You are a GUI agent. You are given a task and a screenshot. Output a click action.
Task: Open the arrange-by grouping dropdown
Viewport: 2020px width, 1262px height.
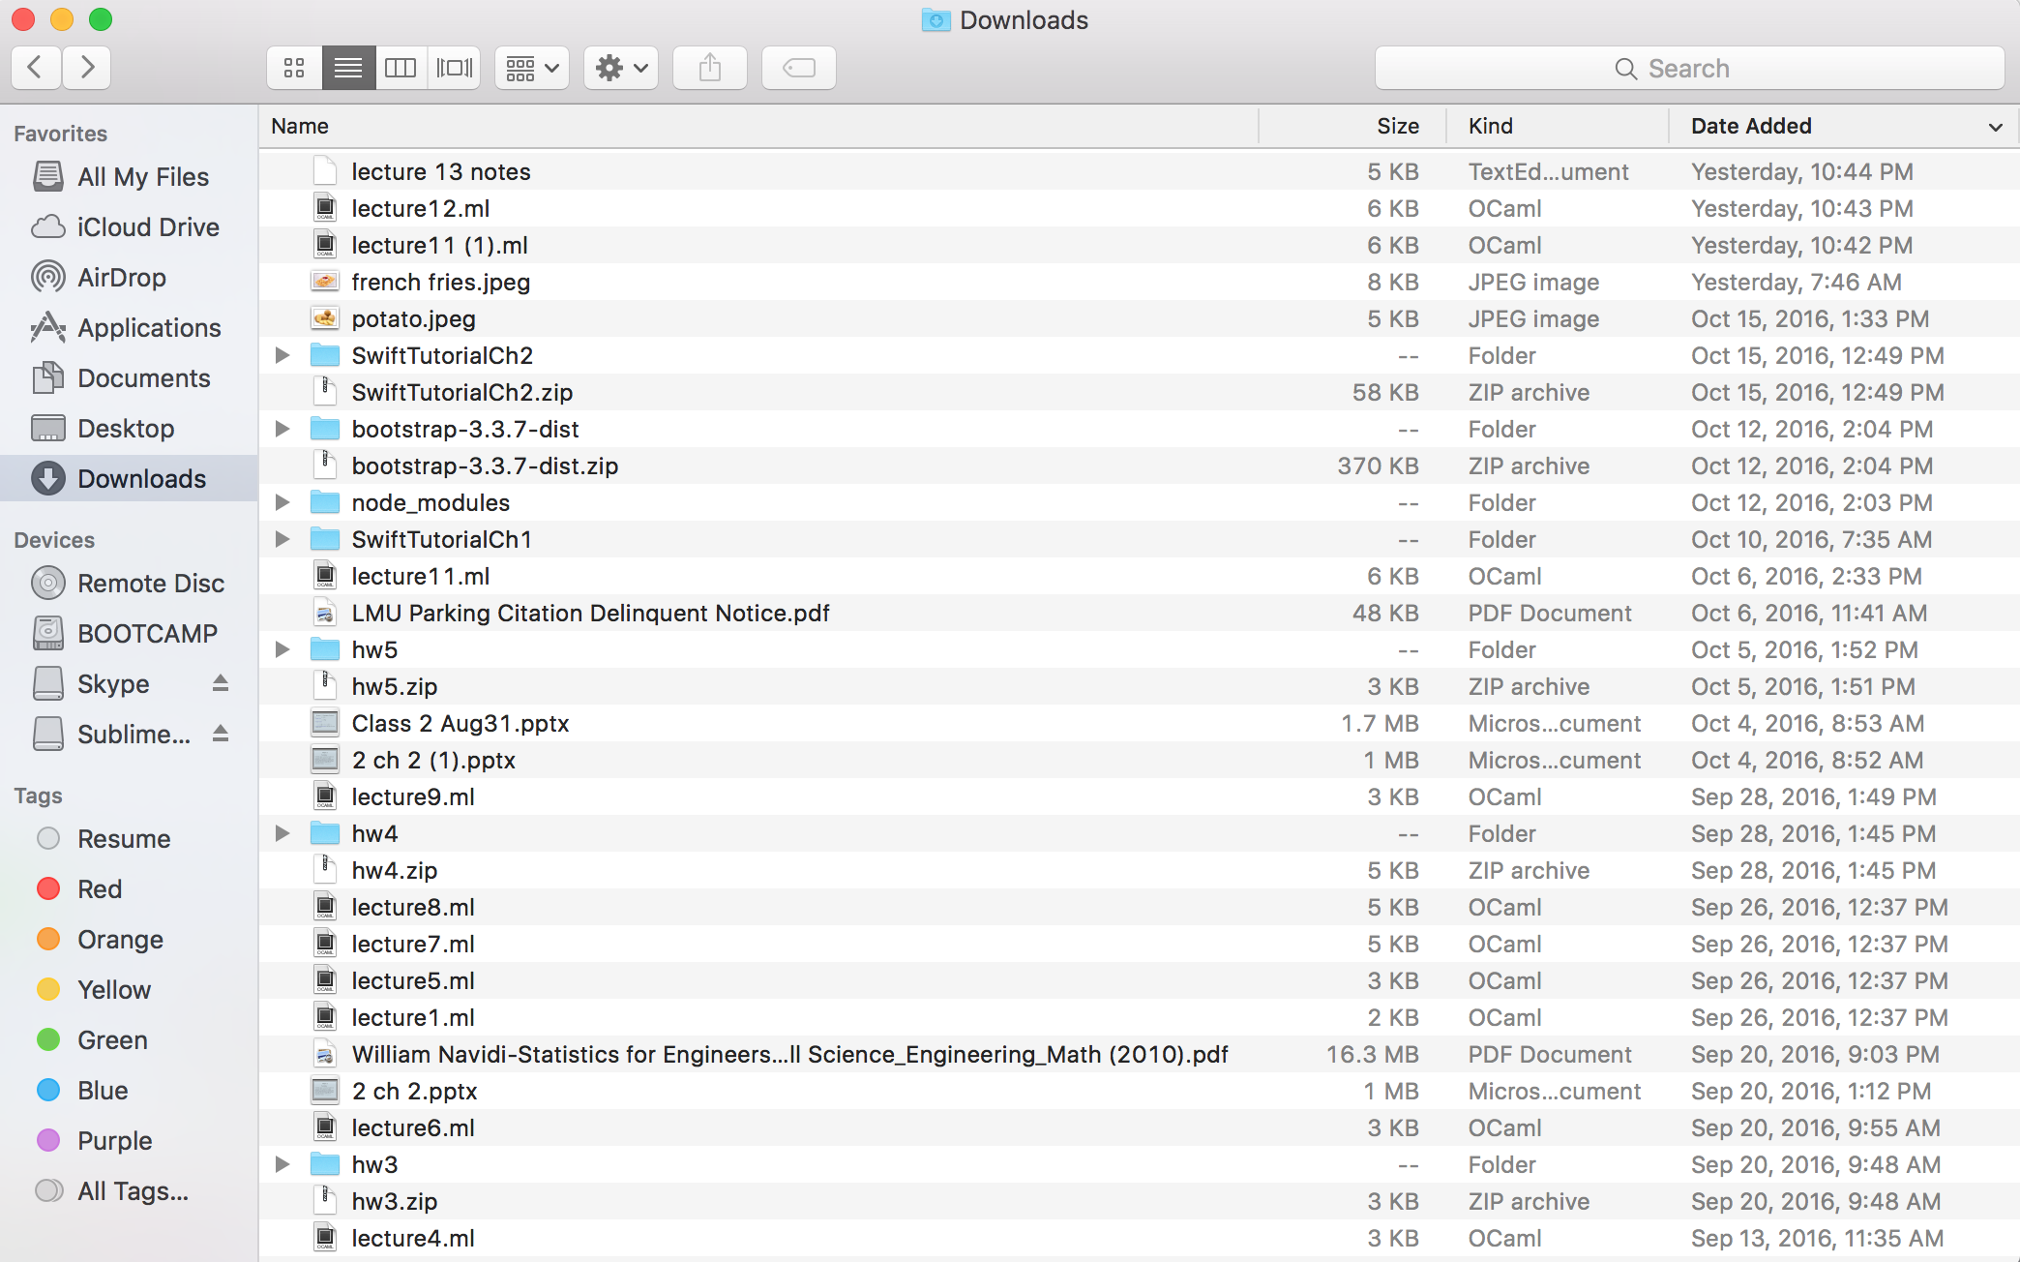pyautogui.click(x=532, y=68)
